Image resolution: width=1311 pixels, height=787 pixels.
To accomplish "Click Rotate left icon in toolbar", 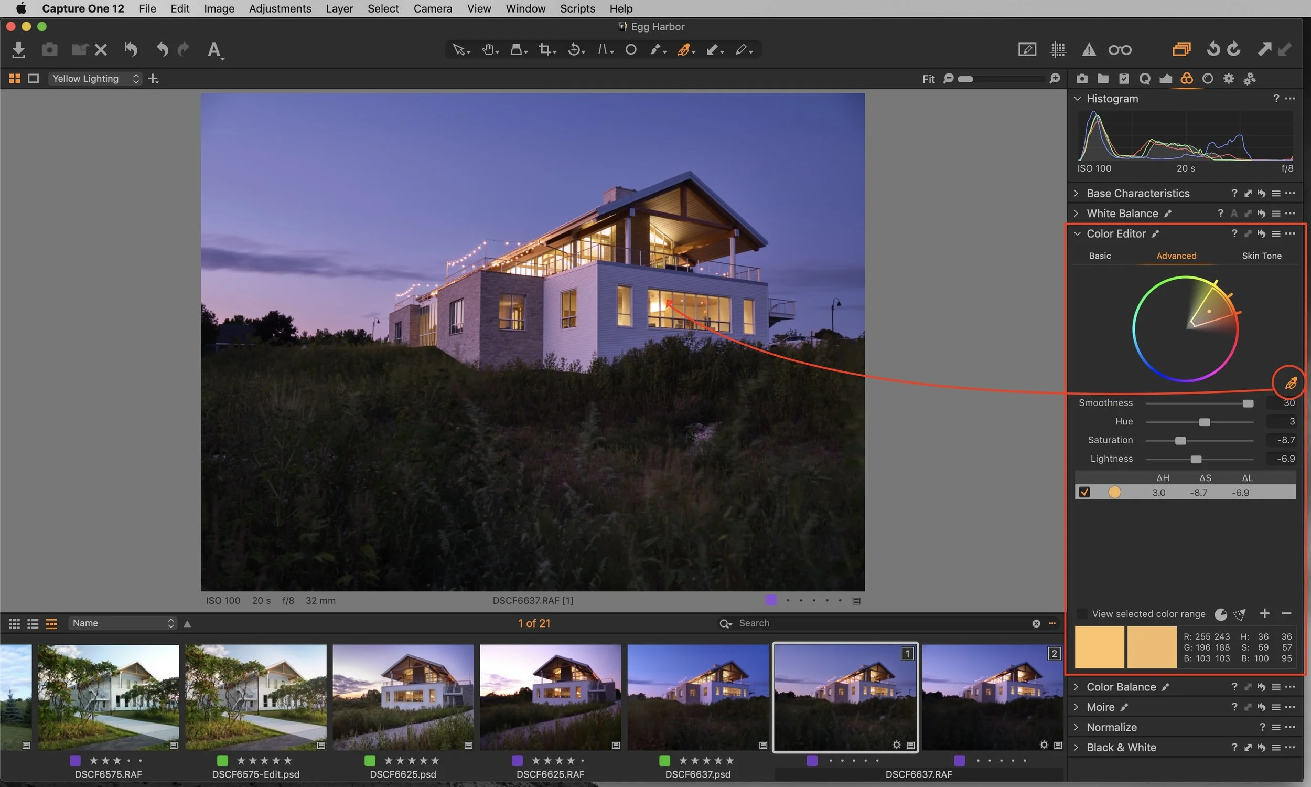I will pos(1213,49).
